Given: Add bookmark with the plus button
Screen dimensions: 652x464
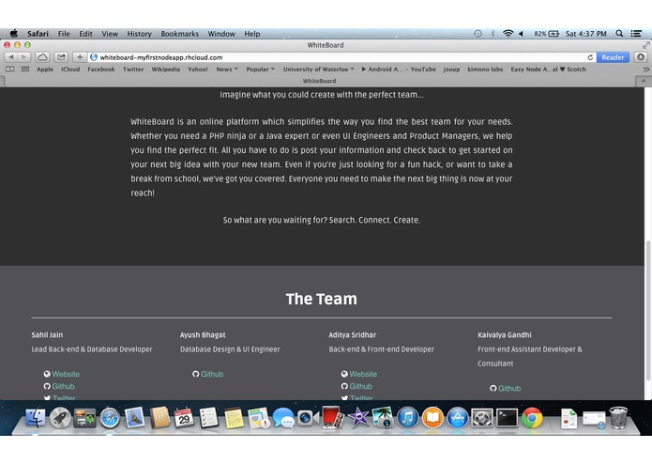Looking at the screenshot, I should (x=80, y=57).
